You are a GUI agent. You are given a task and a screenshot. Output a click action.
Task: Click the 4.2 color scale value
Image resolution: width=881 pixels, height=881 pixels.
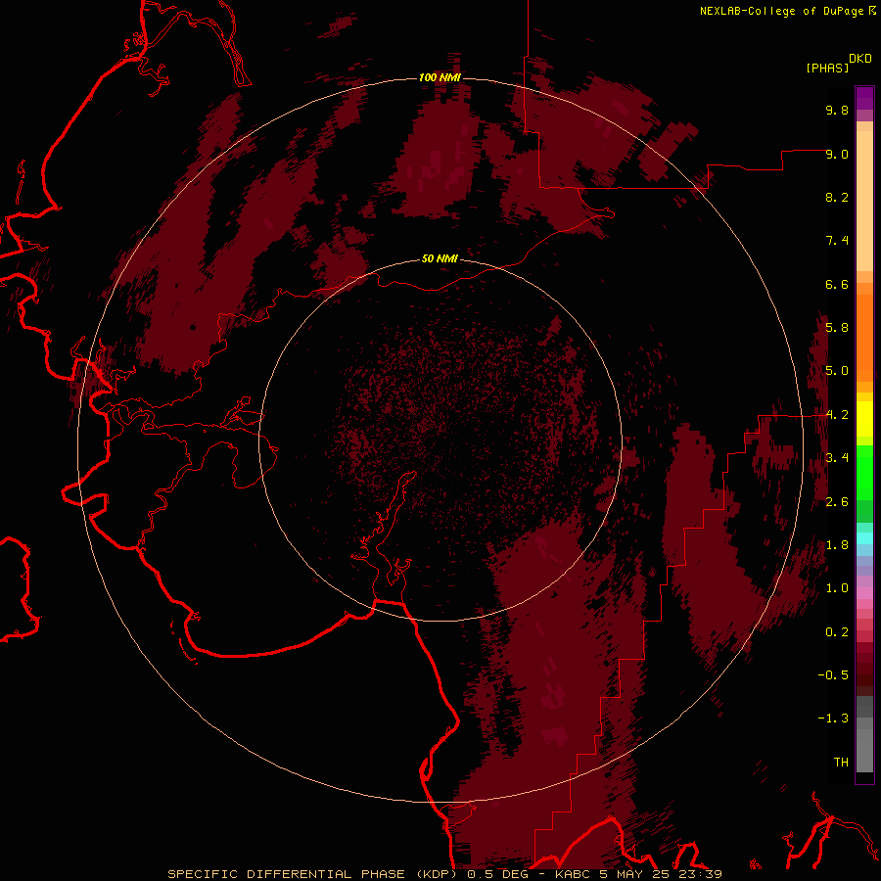(837, 415)
